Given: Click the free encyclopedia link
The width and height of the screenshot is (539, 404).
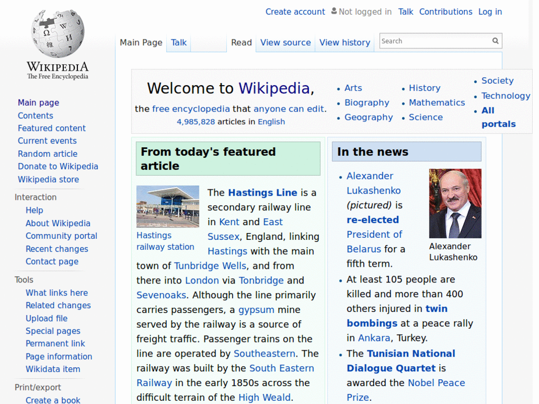Looking at the screenshot, I should 191,109.
